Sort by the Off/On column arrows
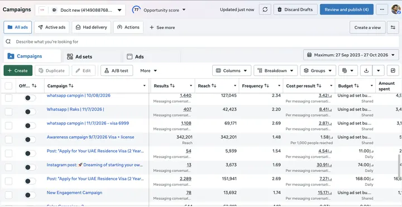This screenshot has height=207, width=402. click(34, 86)
